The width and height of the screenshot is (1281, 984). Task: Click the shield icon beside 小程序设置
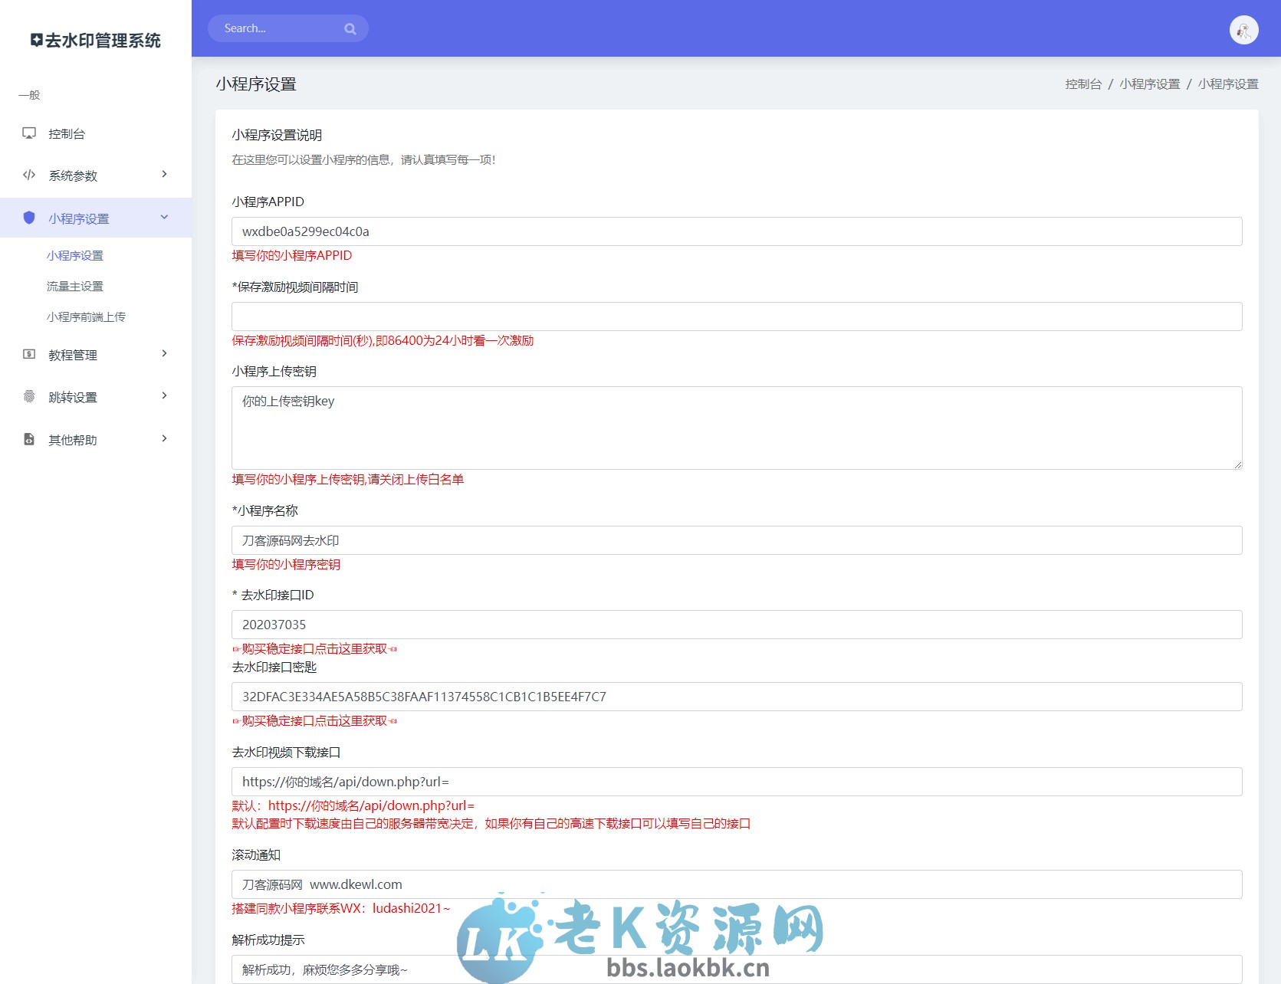coord(28,218)
